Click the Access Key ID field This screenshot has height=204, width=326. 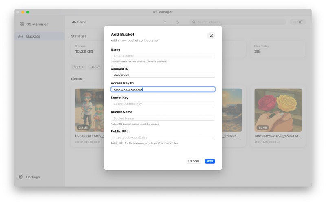163,89
